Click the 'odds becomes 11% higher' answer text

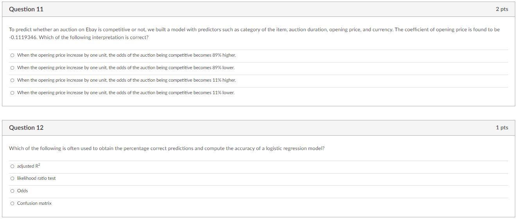[126, 80]
